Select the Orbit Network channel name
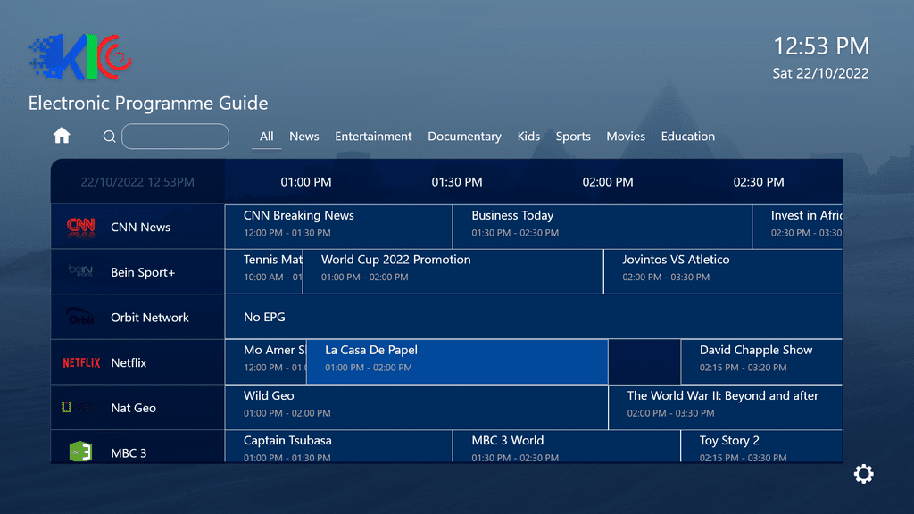The image size is (914, 514). tap(150, 318)
